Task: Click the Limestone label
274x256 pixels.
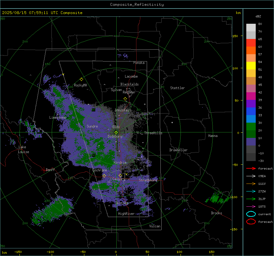Action: (58, 117)
